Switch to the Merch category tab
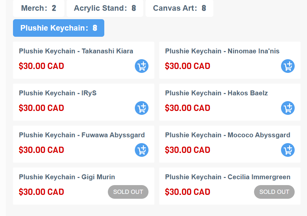The width and height of the screenshot is (307, 216). 38,8
